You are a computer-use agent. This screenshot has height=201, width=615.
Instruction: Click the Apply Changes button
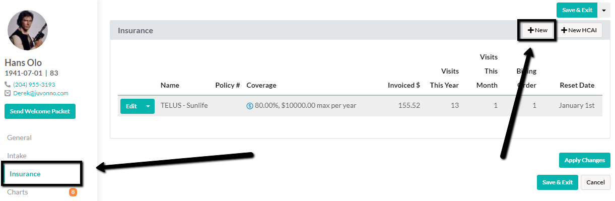[584, 160]
